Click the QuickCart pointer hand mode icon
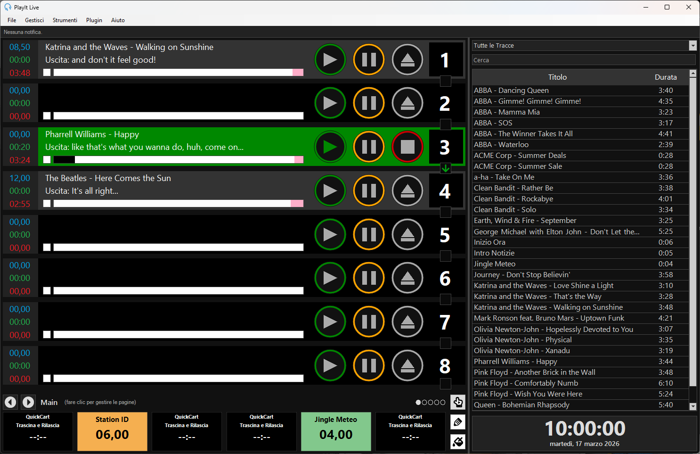Image resolution: width=700 pixels, height=454 pixels. 457,402
